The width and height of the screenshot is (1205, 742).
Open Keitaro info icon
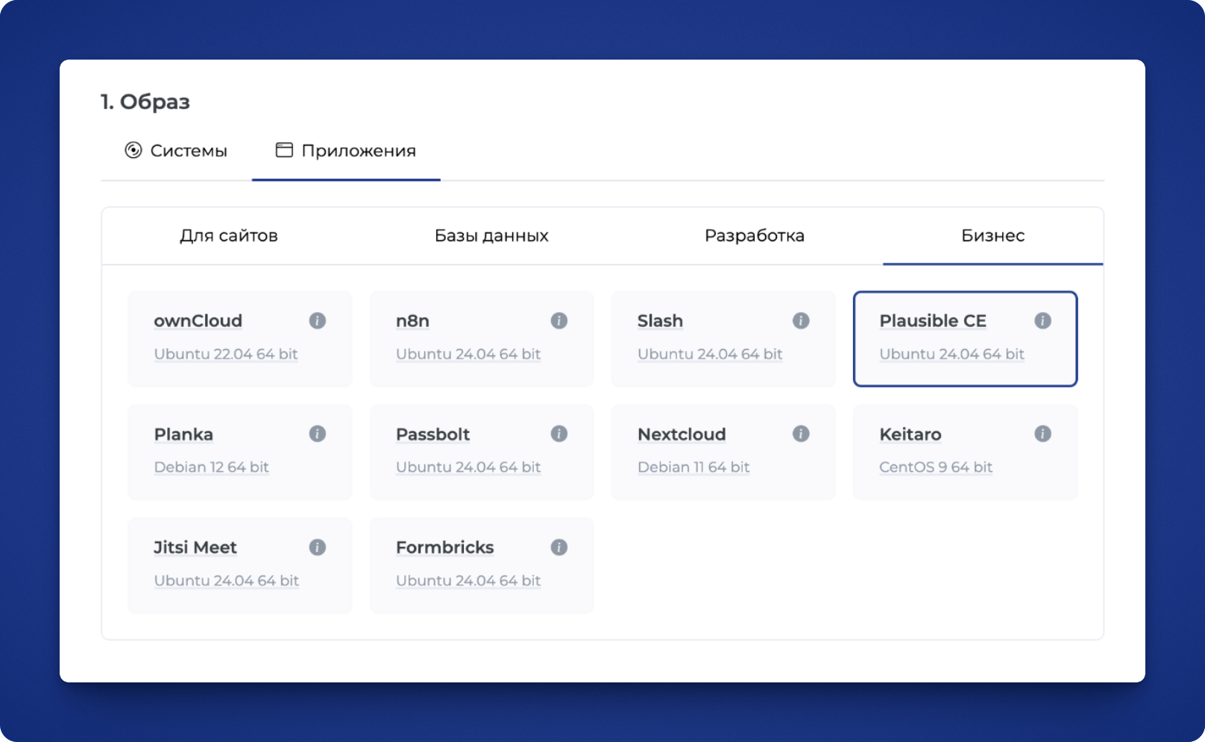1042,434
